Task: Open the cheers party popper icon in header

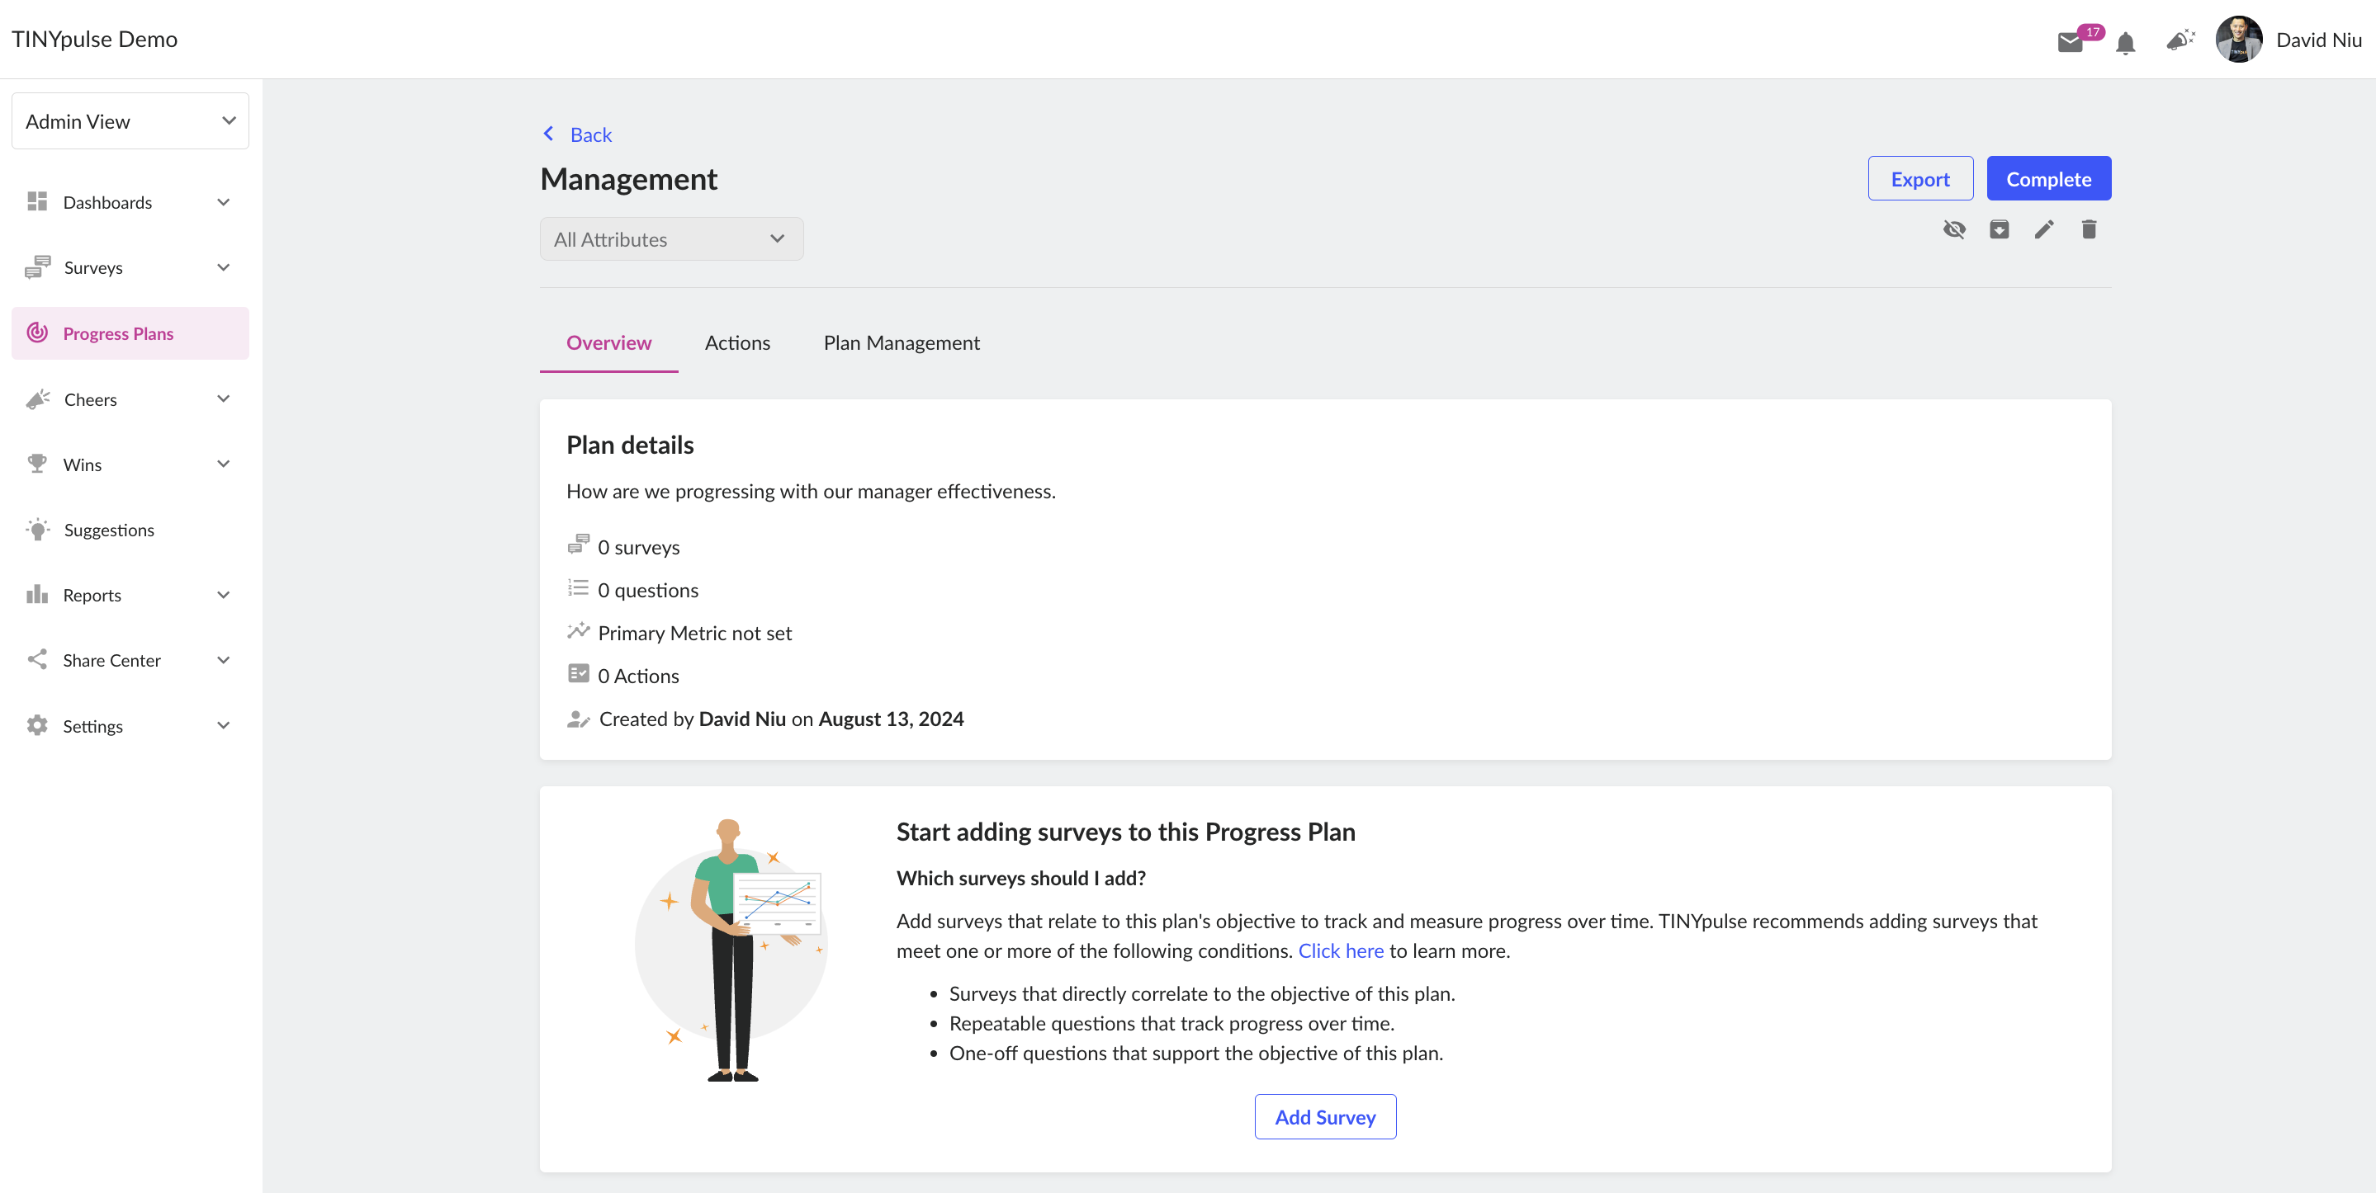Action: 2180,40
